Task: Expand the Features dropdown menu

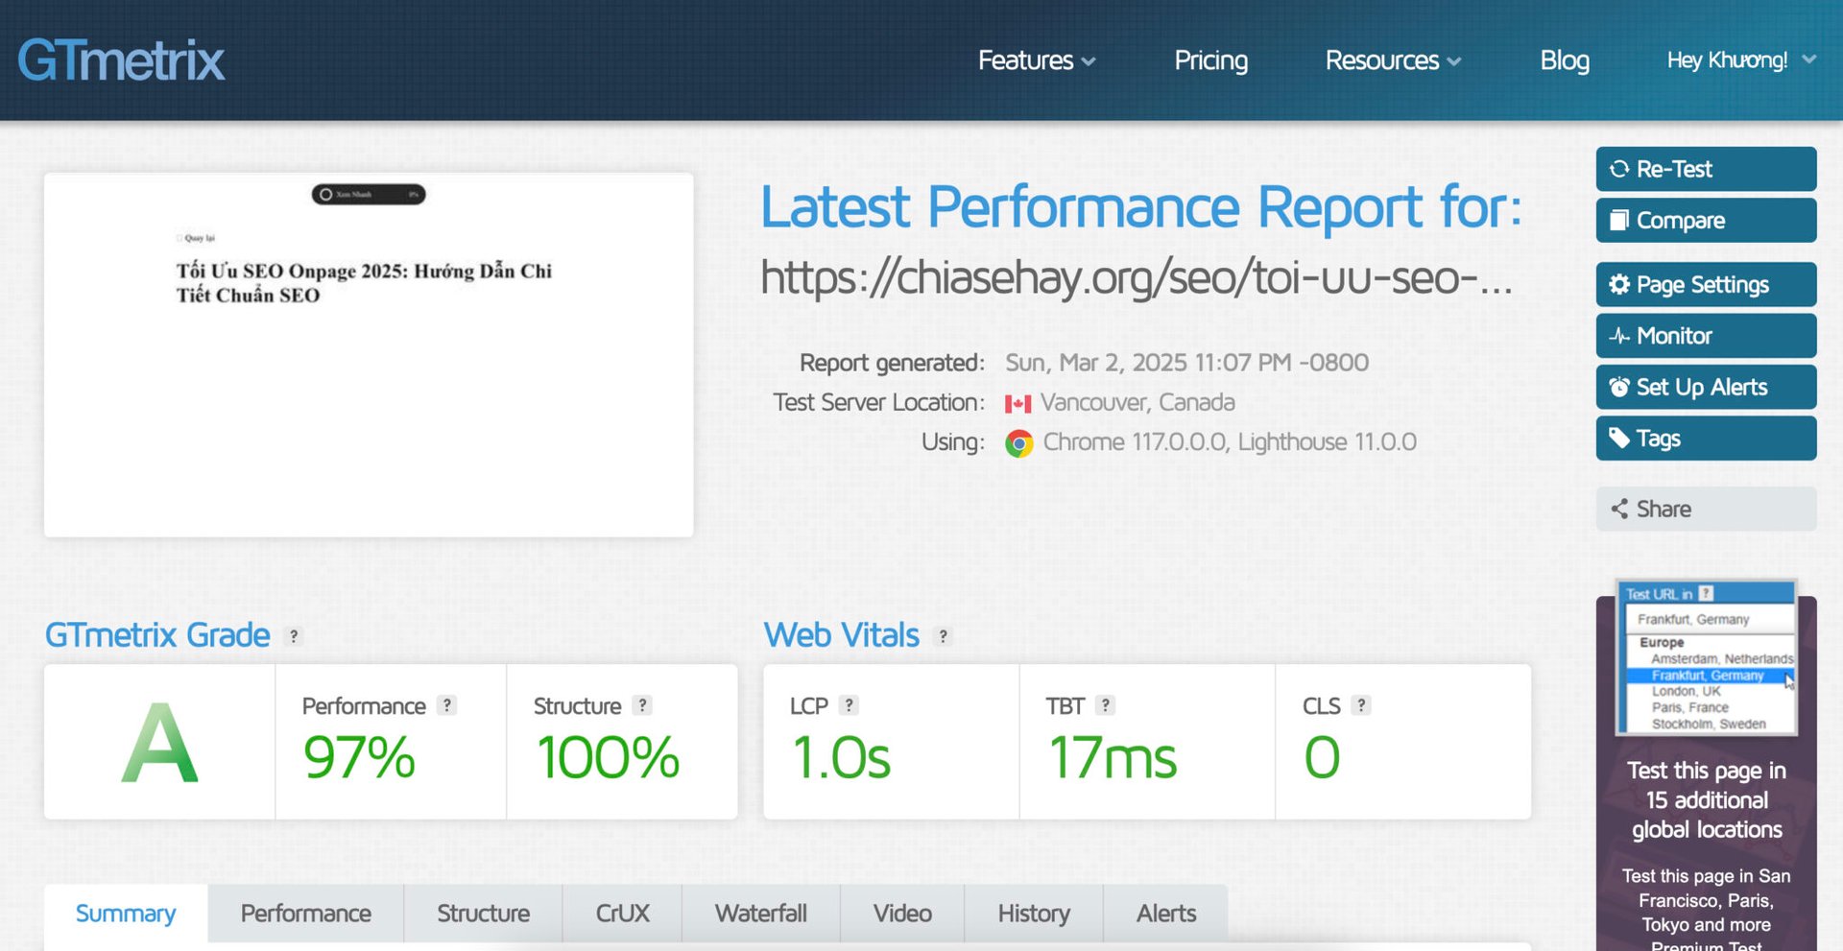Action: 1036,60
